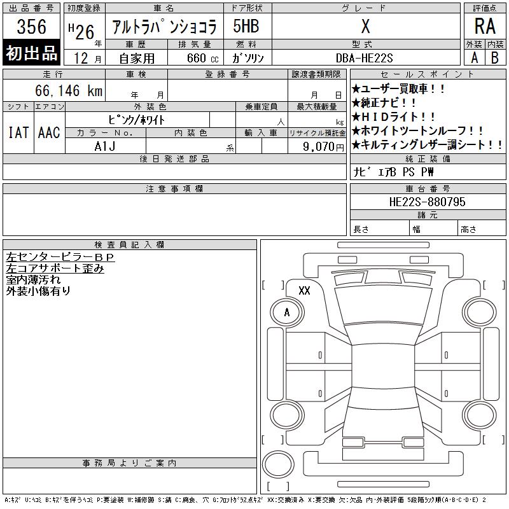This screenshot has height=509, width=509.
Task: Click the underlined 左センターピラーBP note
Action: tap(60, 258)
